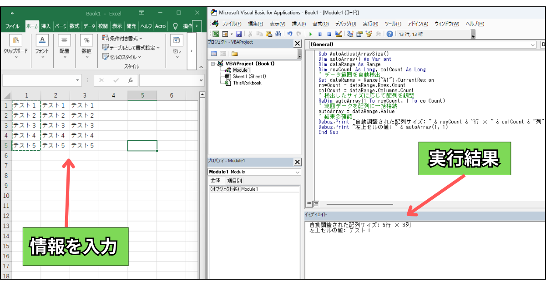Switch to Procedure View at code window bottom
Image resolution: width=546 pixels, height=286 pixels.
[x=309, y=204]
